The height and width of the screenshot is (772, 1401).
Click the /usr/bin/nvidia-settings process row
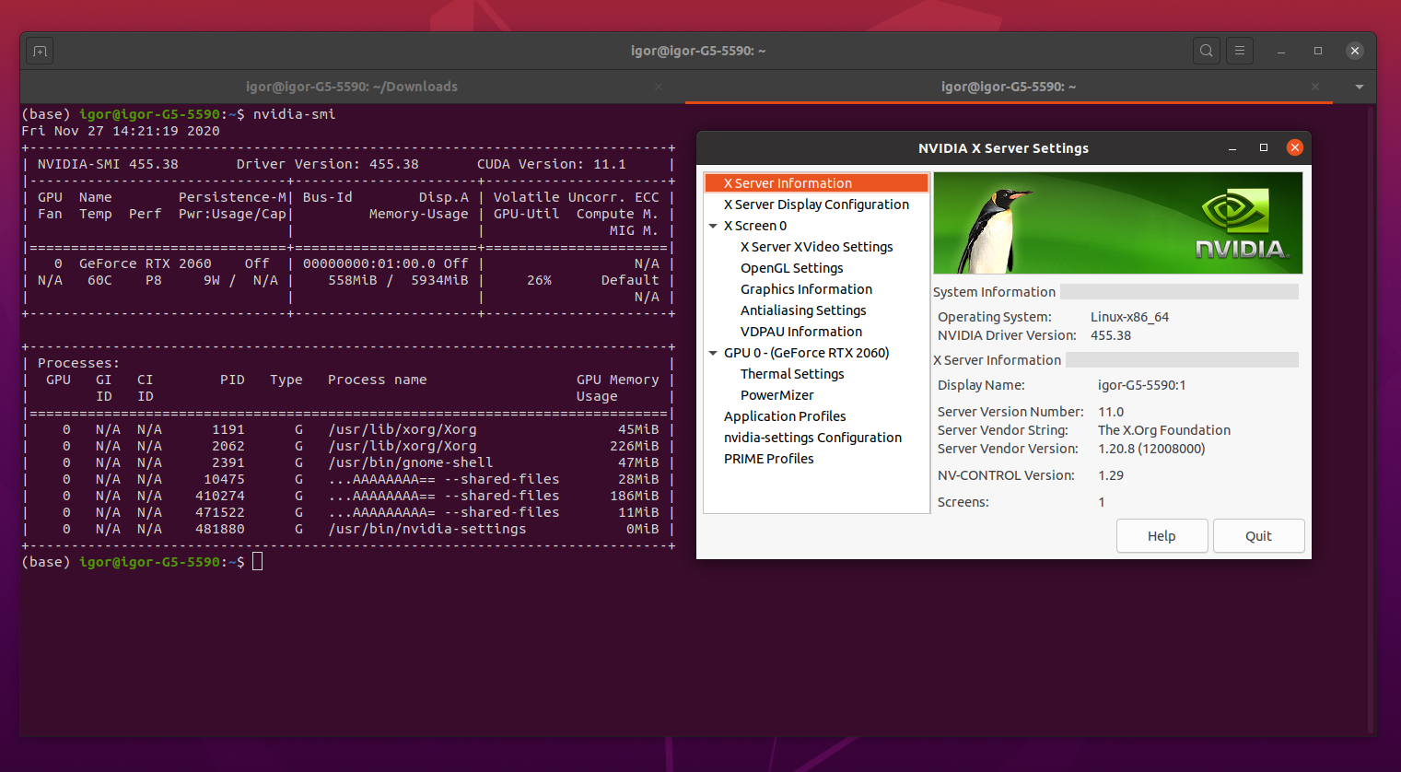tap(348, 529)
